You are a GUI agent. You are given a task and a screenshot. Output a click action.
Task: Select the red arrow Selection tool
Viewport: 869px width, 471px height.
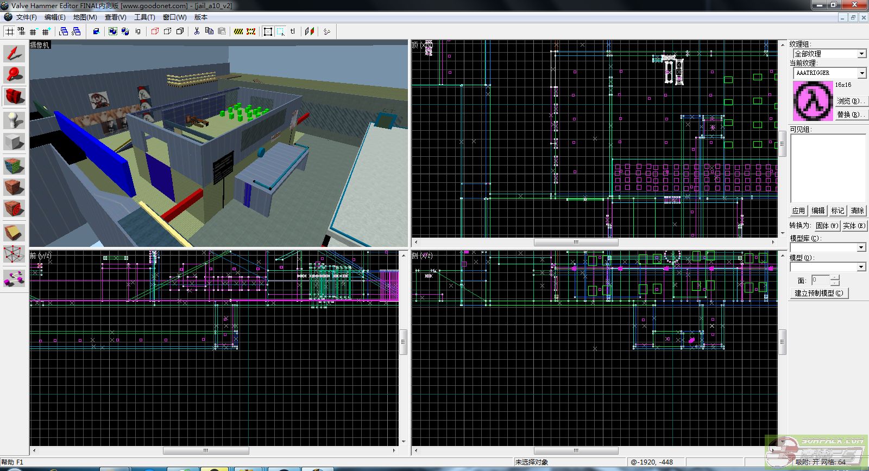(x=14, y=53)
